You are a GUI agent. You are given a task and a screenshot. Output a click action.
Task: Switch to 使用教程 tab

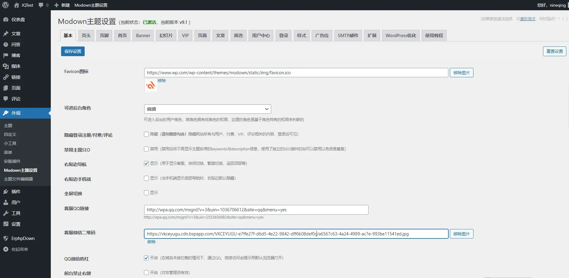tap(434, 35)
